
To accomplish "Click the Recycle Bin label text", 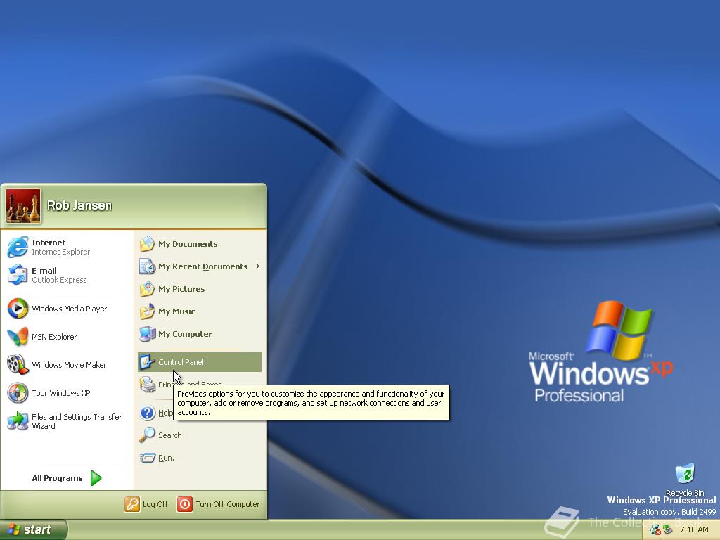I will 685,493.
